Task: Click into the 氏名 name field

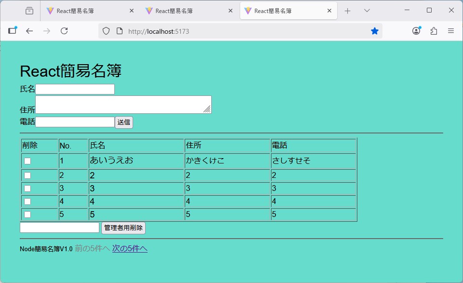Action: [x=75, y=89]
